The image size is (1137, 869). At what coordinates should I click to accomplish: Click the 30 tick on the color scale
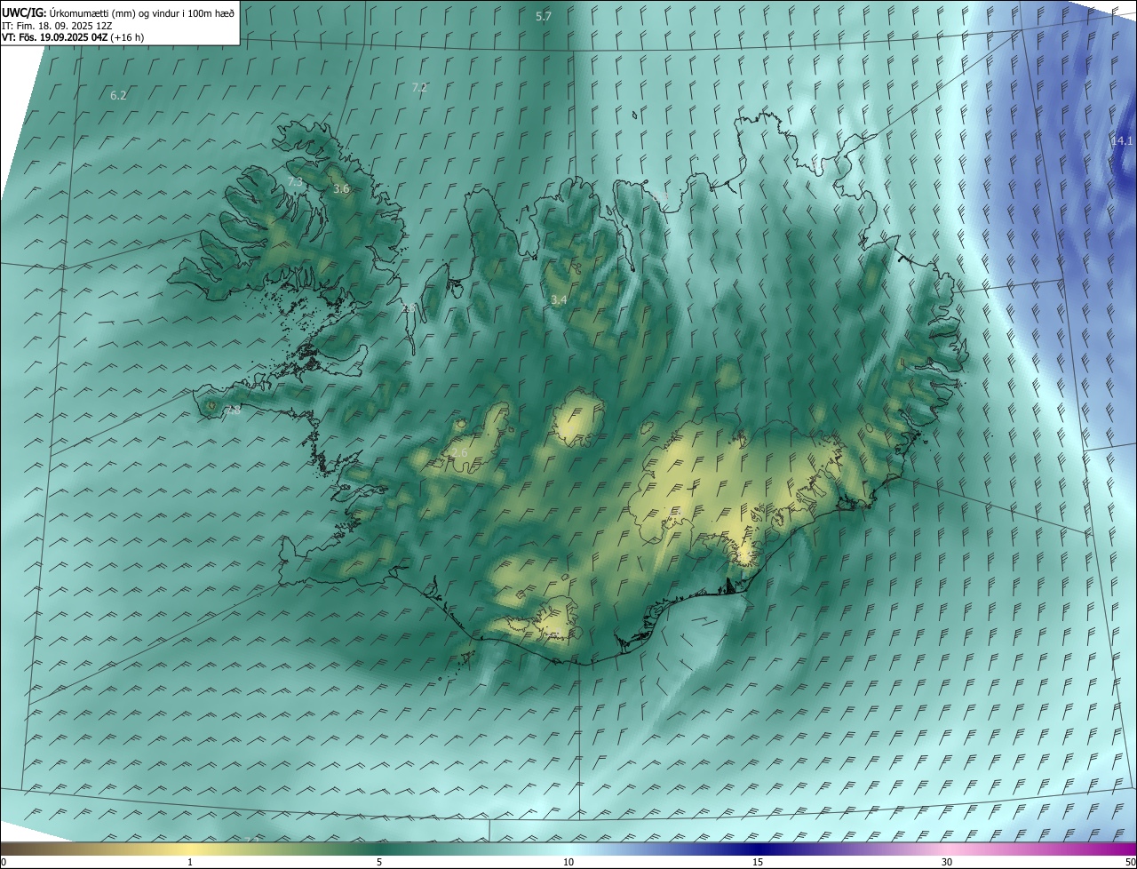pos(947,862)
